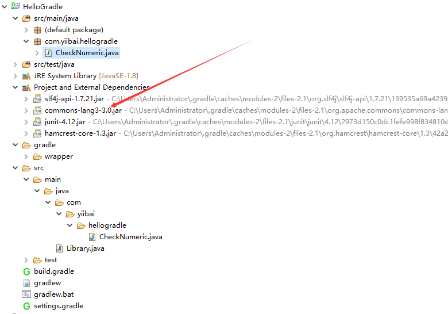
Task: Select the slf4j-api-1.7.21.jar label
Action: 74,99
